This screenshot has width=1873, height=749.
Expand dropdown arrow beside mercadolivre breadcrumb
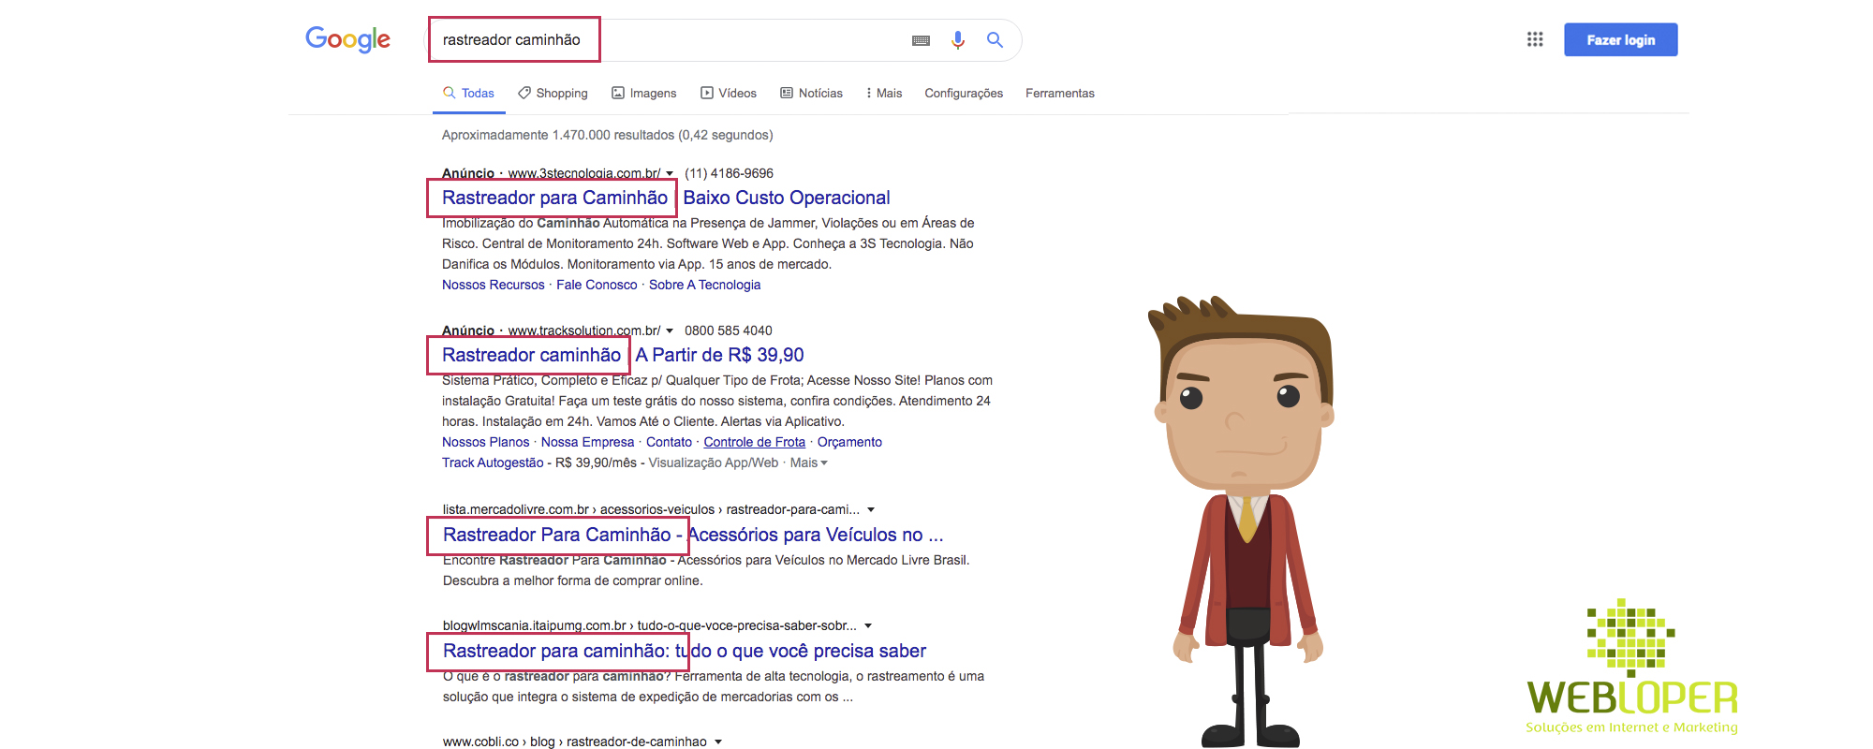871,510
